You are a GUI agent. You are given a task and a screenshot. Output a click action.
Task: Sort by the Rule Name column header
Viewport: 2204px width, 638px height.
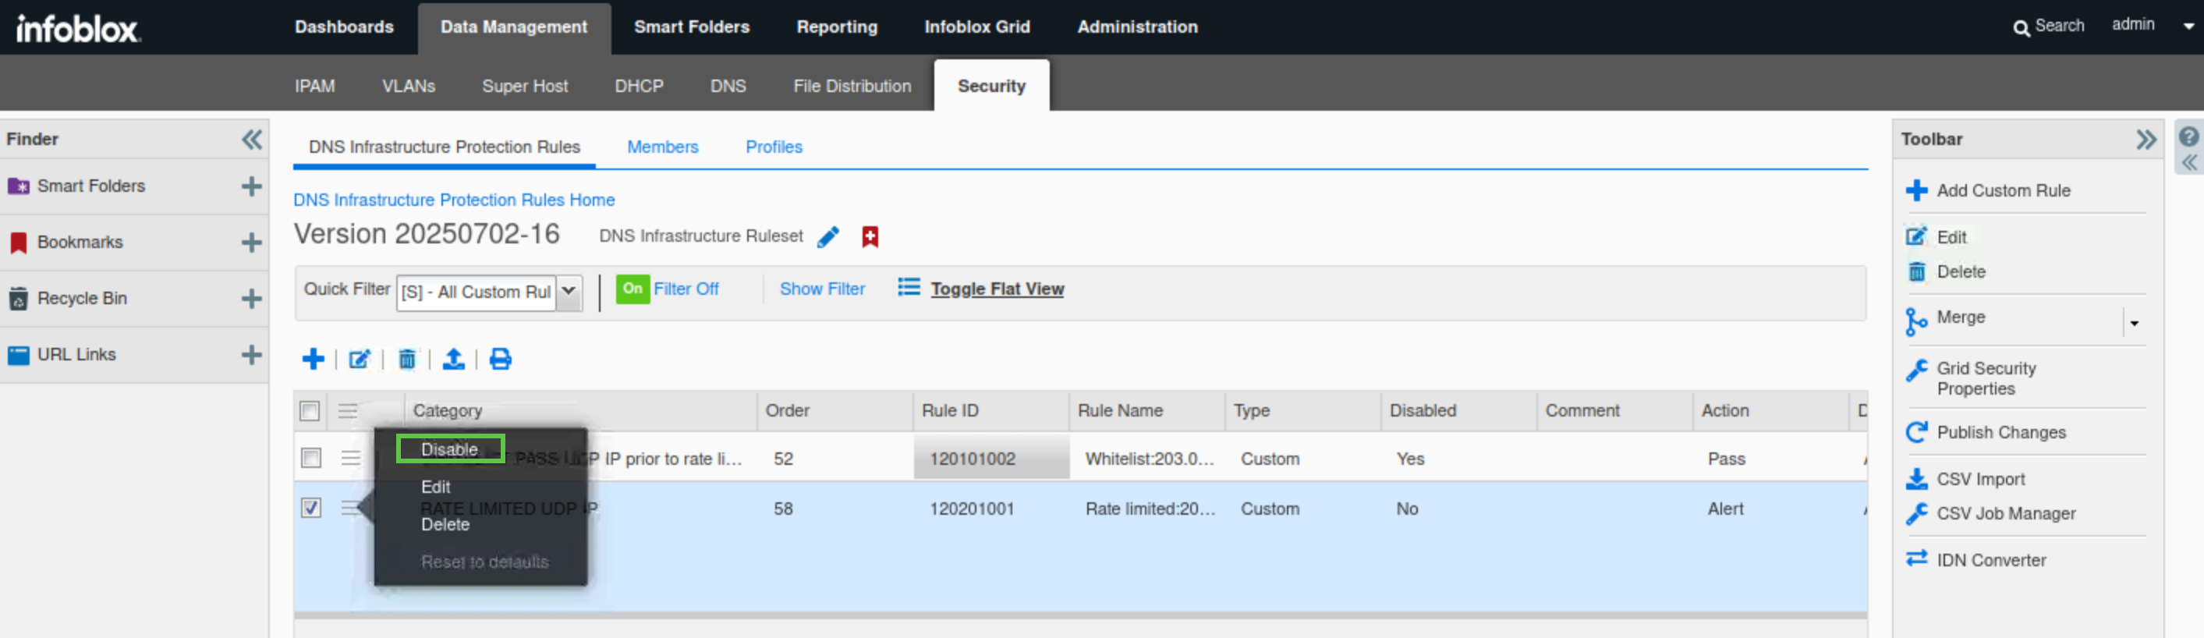tap(1146, 411)
